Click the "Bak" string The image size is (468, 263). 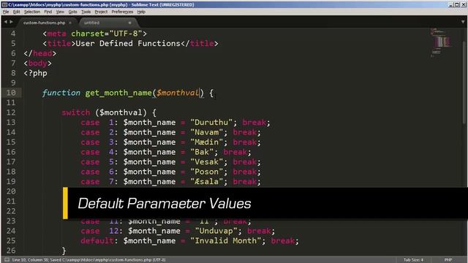pos(202,152)
